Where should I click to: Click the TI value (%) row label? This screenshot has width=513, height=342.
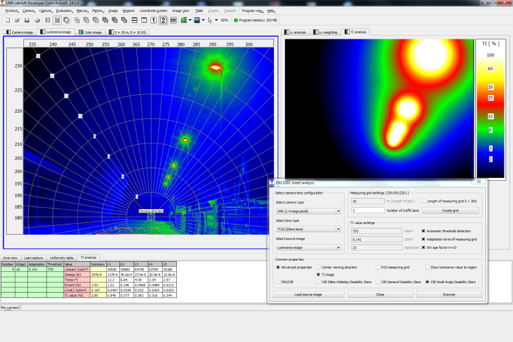tap(77, 295)
